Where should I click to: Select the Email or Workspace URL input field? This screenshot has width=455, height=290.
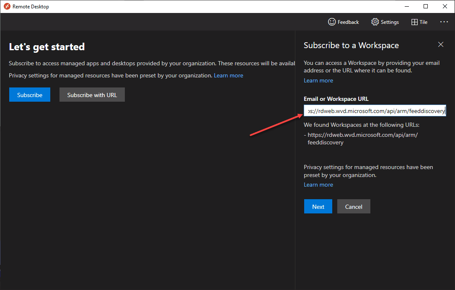pyautogui.click(x=374, y=110)
